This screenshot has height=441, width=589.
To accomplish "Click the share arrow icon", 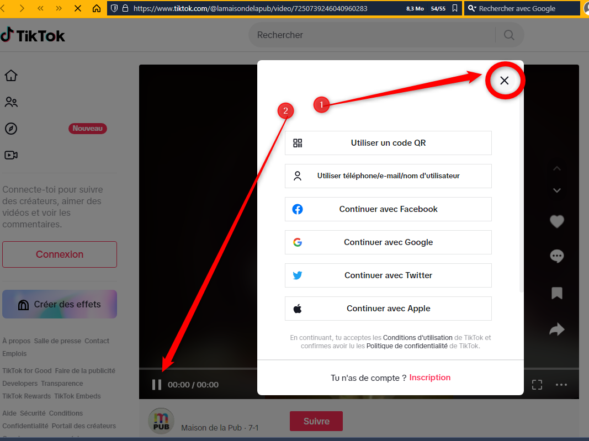I will [557, 330].
